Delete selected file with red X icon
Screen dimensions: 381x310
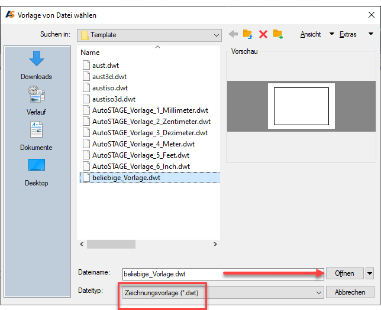pos(263,34)
